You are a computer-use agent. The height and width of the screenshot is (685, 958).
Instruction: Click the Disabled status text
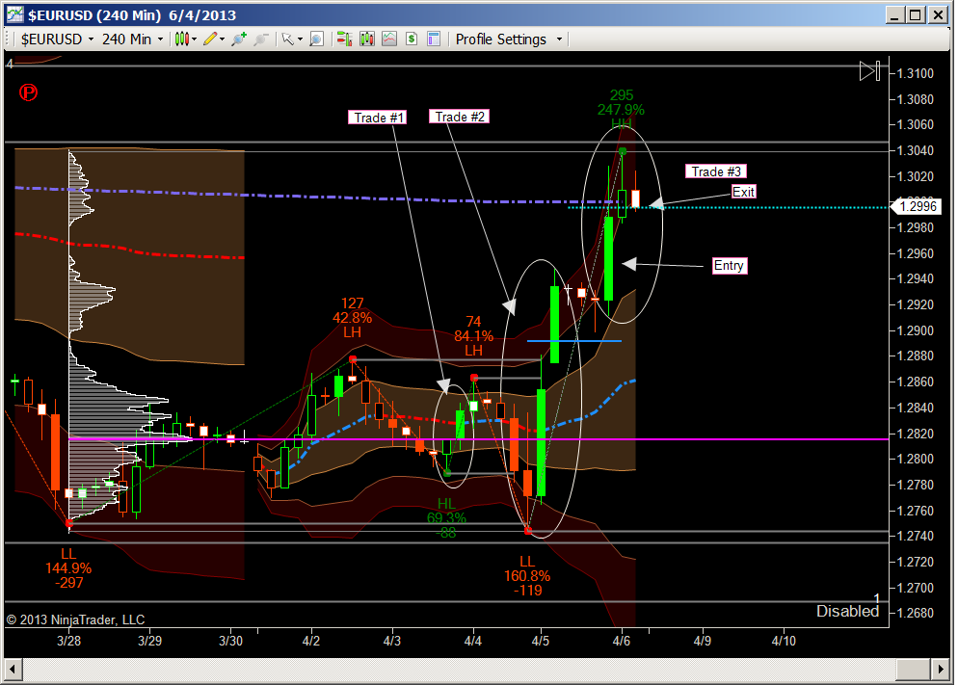(x=847, y=611)
